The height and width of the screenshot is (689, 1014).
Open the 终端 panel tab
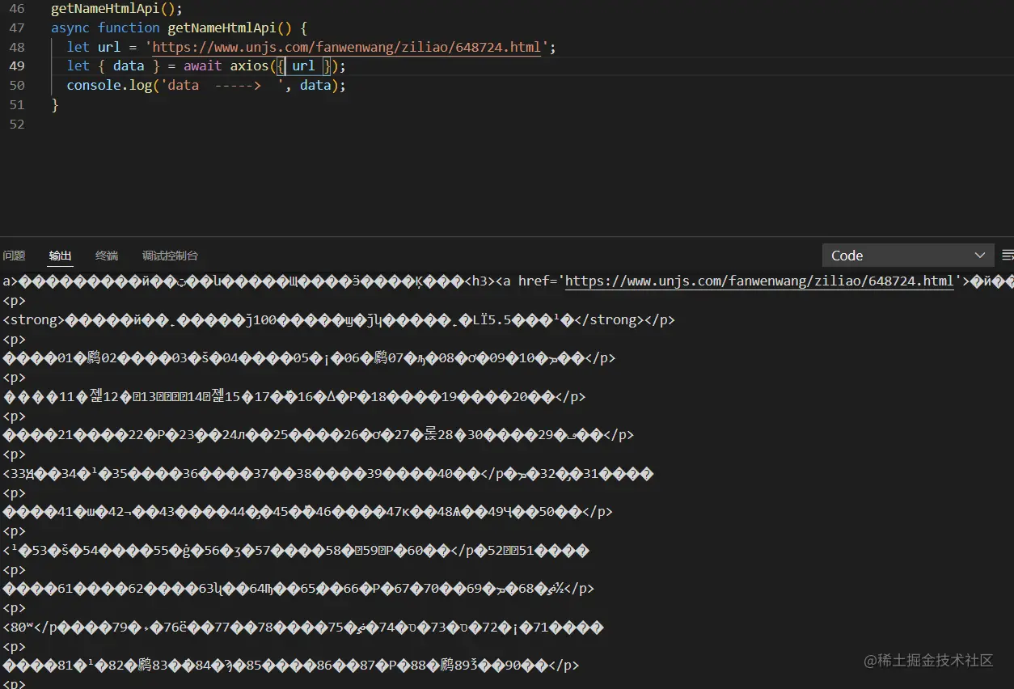click(107, 256)
